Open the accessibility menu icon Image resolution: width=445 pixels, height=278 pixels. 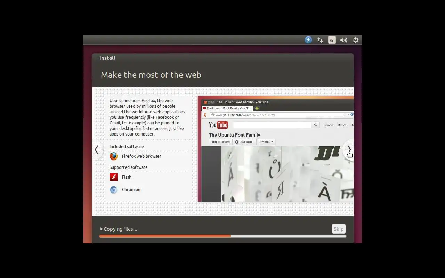308,40
